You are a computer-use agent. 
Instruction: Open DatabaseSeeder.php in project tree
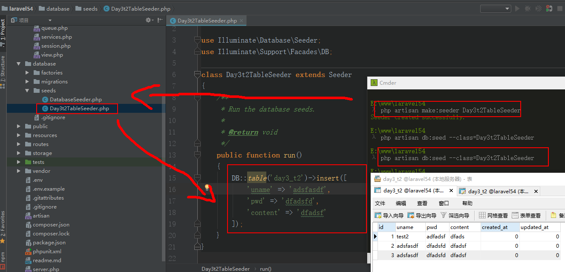(x=75, y=100)
